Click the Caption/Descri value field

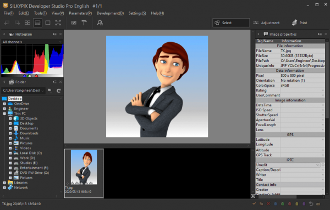302,170
